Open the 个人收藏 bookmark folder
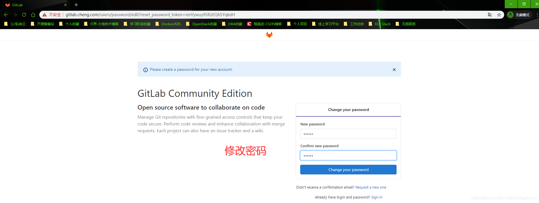 tap(69, 24)
